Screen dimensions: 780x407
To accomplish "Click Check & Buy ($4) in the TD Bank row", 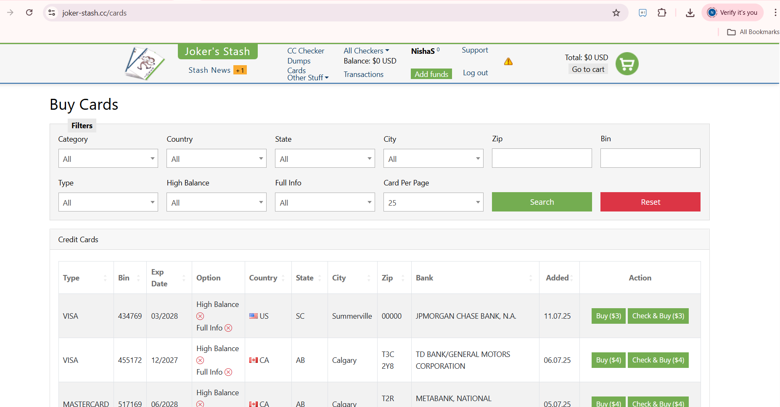I will tap(658, 360).
